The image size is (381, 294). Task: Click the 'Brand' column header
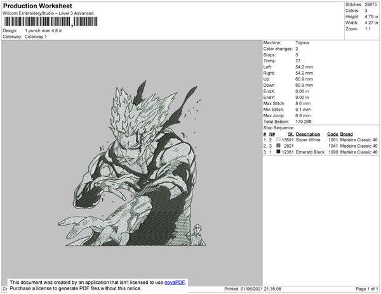[x=346, y=134]
